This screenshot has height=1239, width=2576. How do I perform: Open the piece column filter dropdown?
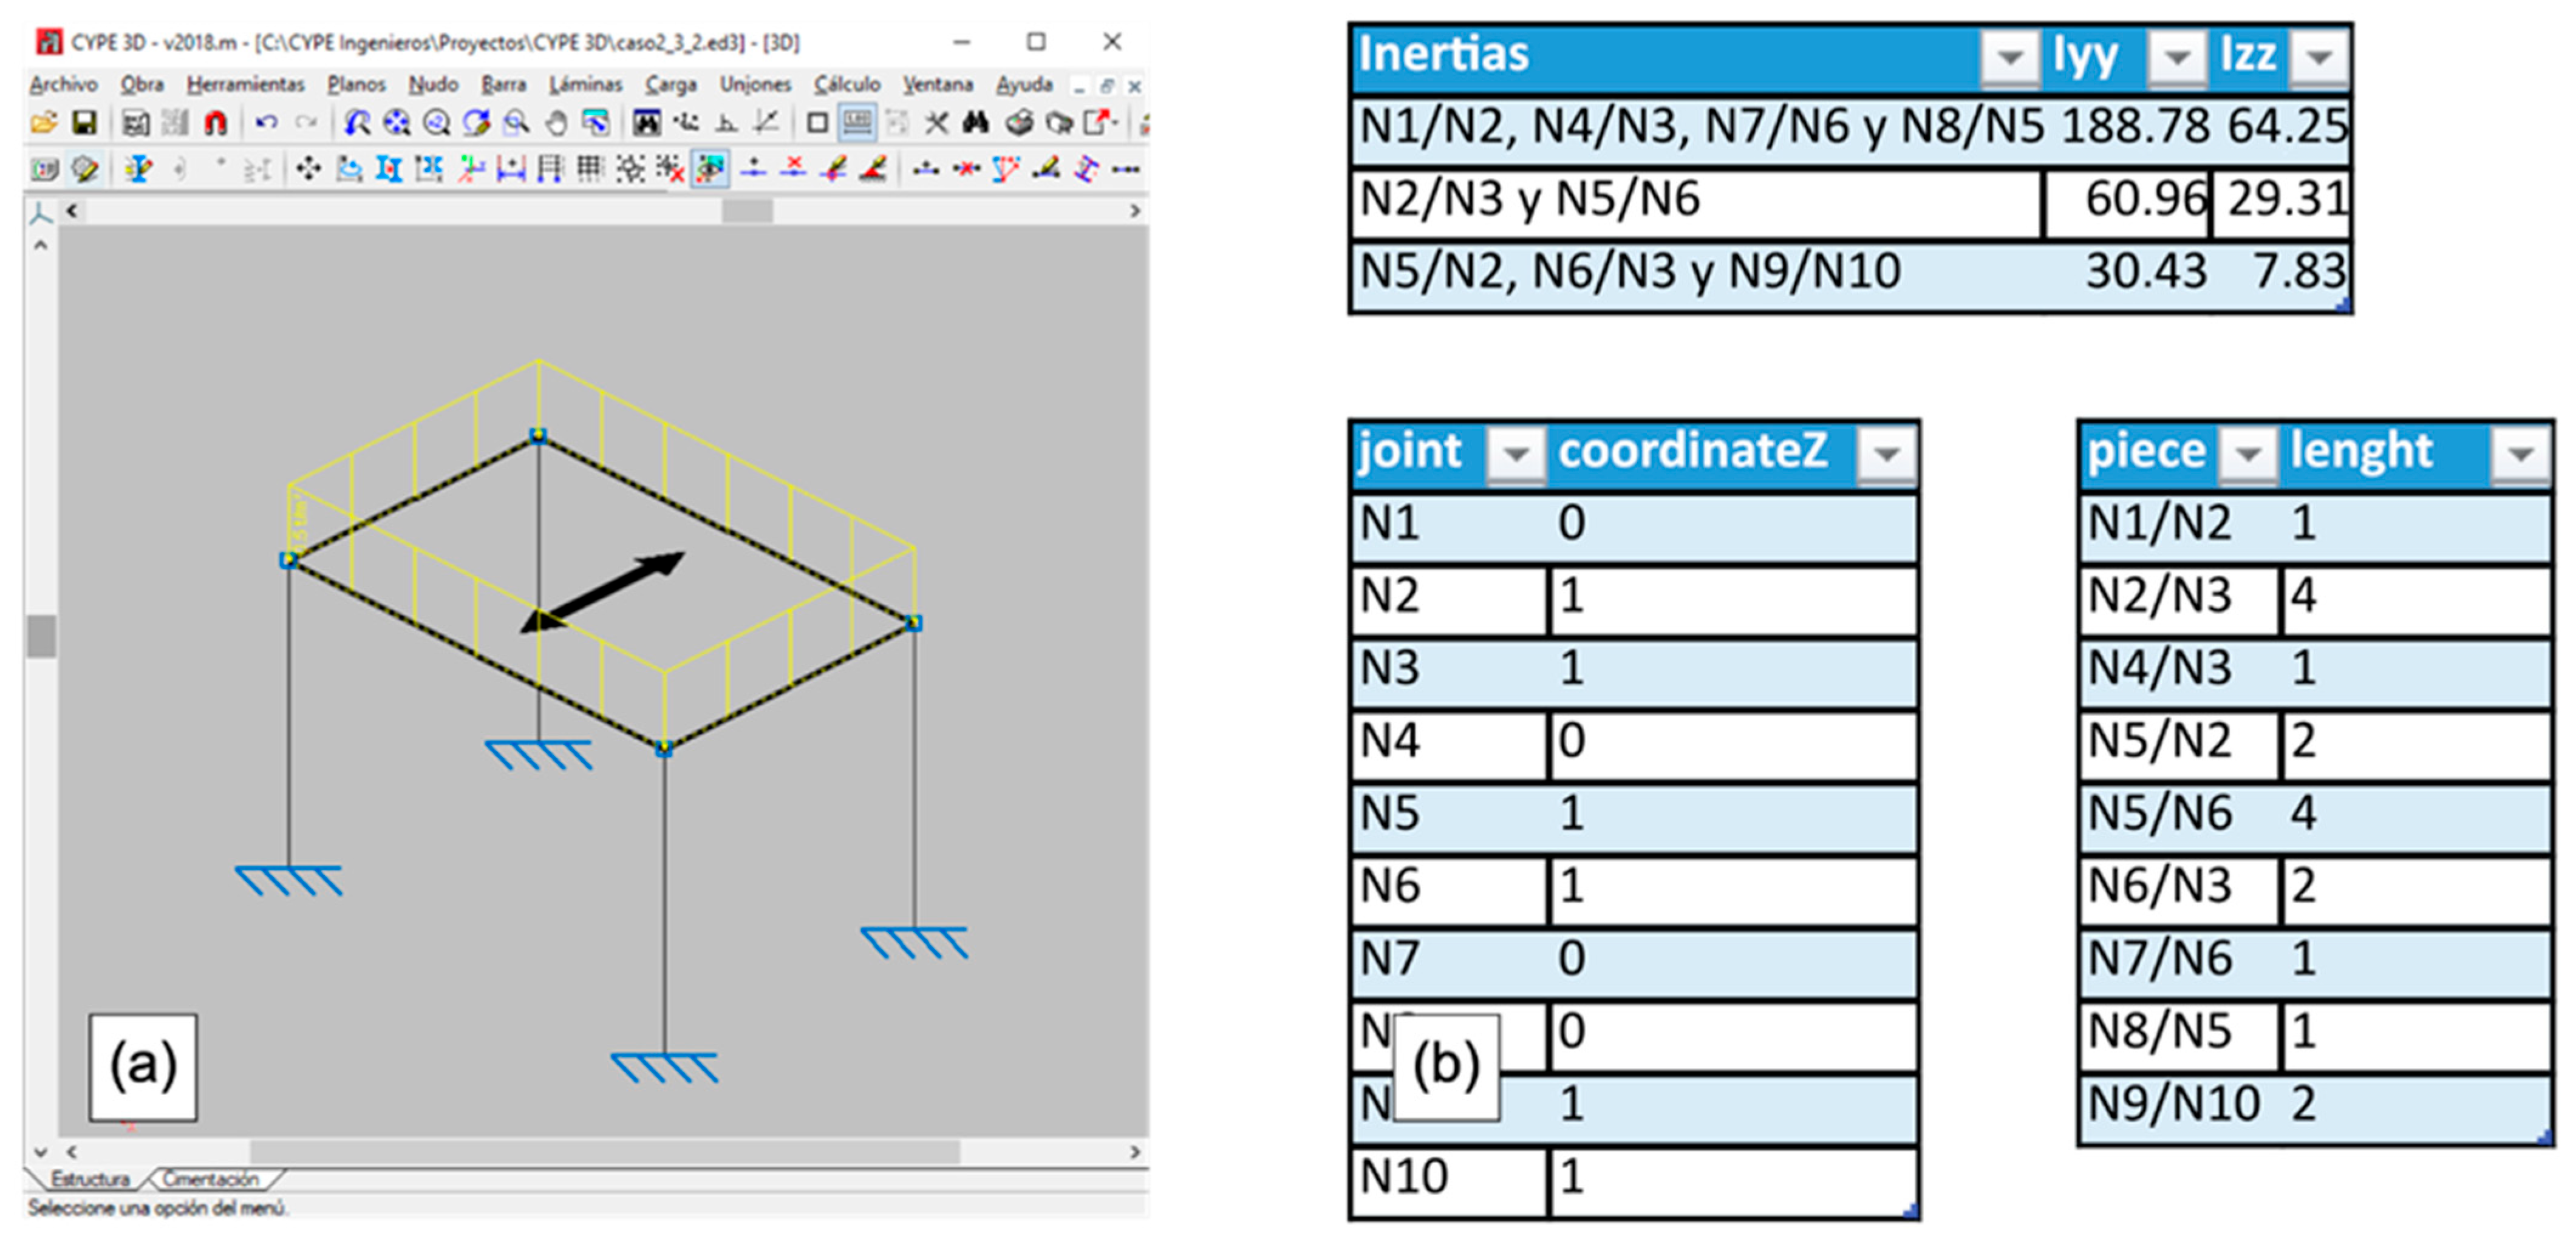2248,454
